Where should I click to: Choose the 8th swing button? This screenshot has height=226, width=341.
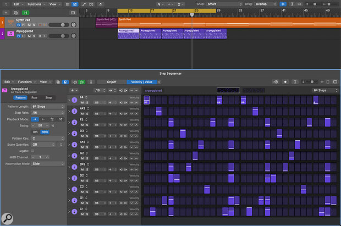tap(35, 132)
